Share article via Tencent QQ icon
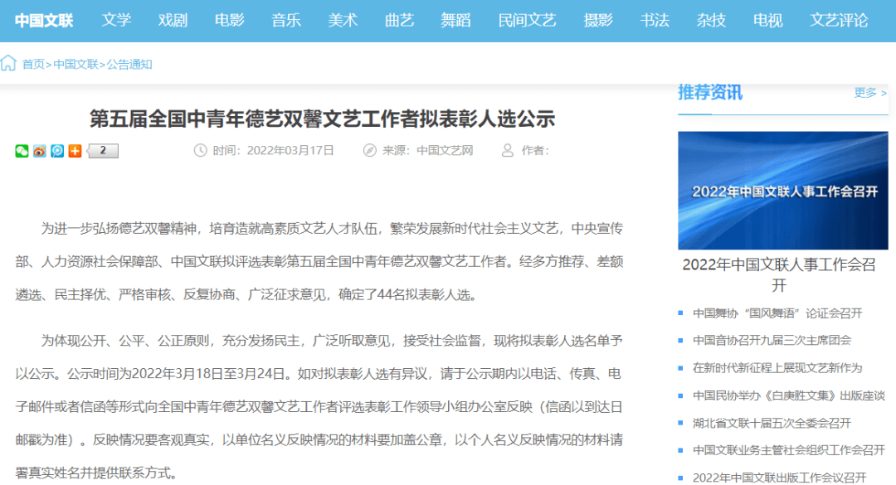Screen dimensions: 896x485 [x=57, y=151]
